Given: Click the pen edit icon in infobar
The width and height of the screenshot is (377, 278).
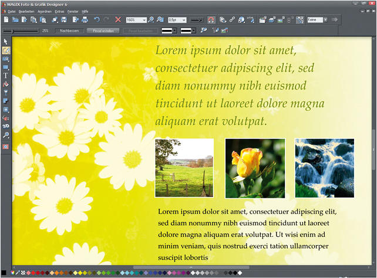Looking at the screenshot, I should point(215,30).
